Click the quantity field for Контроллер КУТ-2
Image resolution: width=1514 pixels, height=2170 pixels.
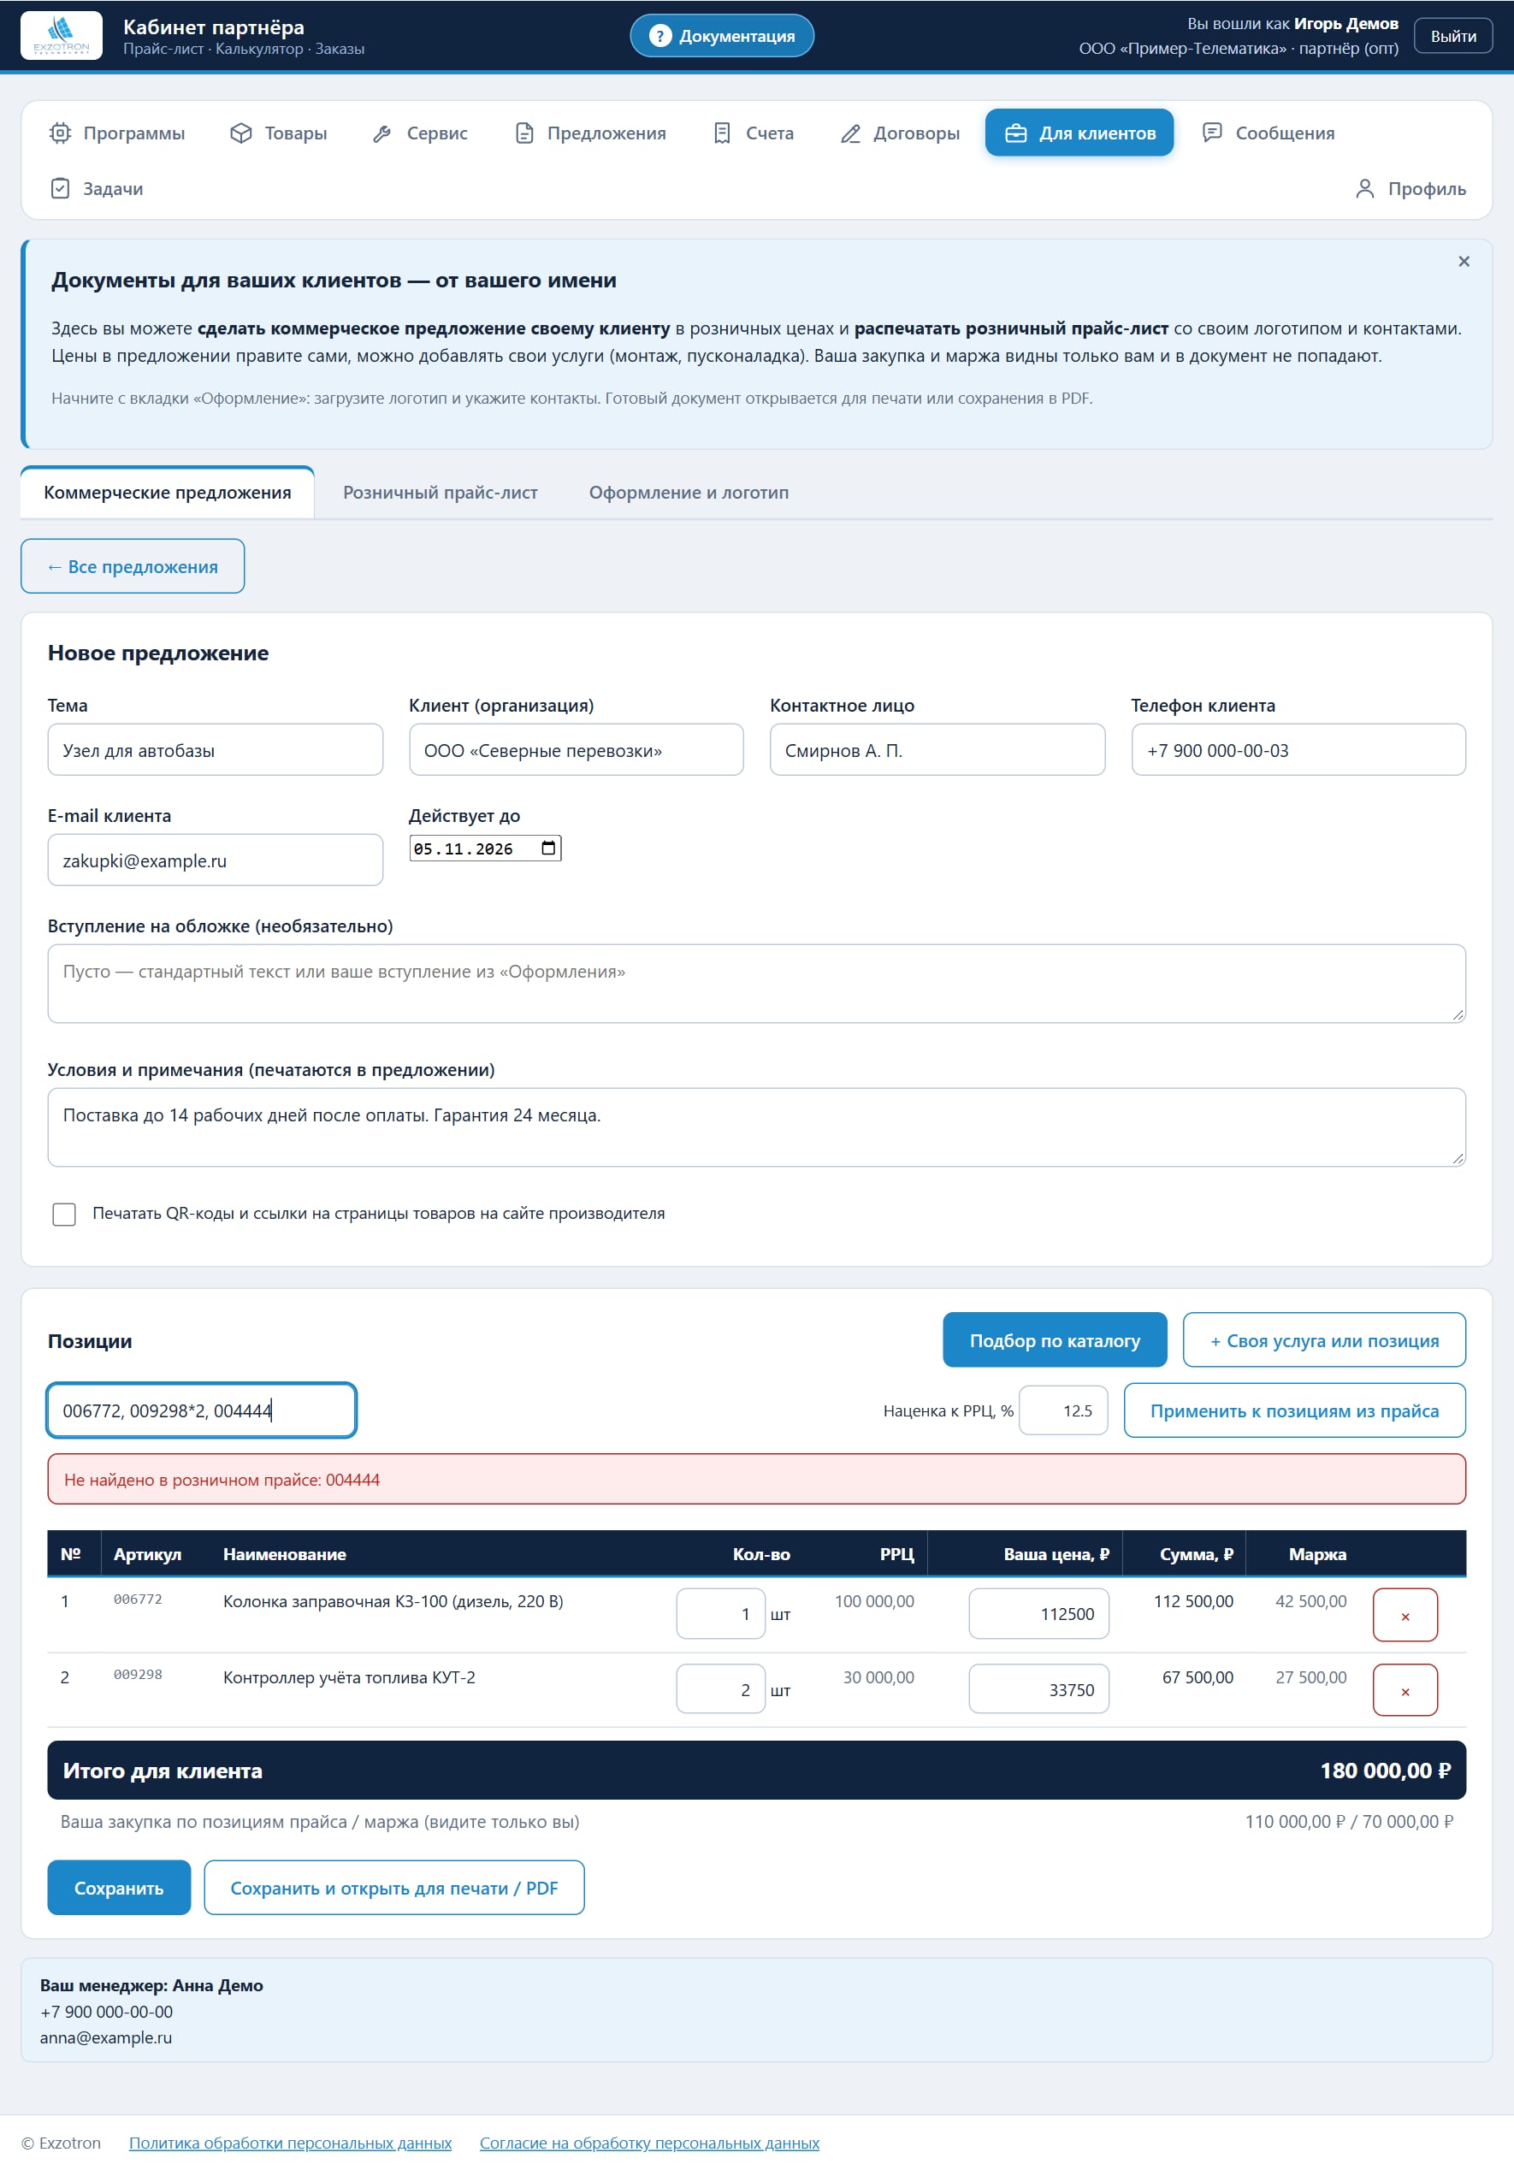tap(720, 1689)
